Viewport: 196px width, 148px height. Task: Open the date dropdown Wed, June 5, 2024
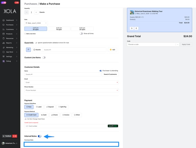click(x=36, y=23)
